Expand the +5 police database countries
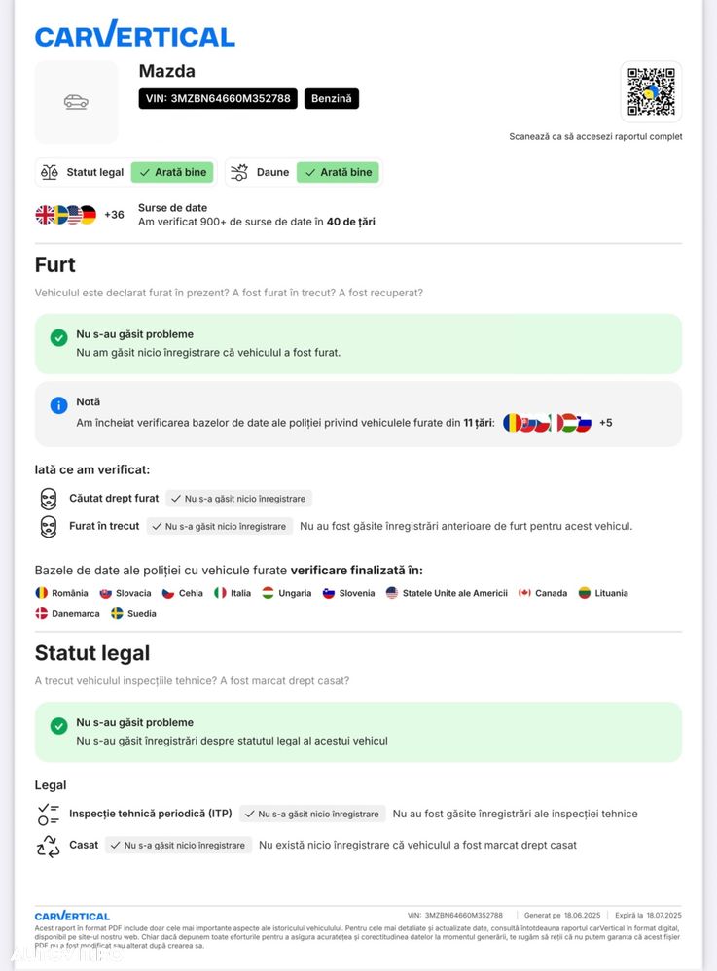The height and width of the screenshot is (971, 717). coord(605,423)
